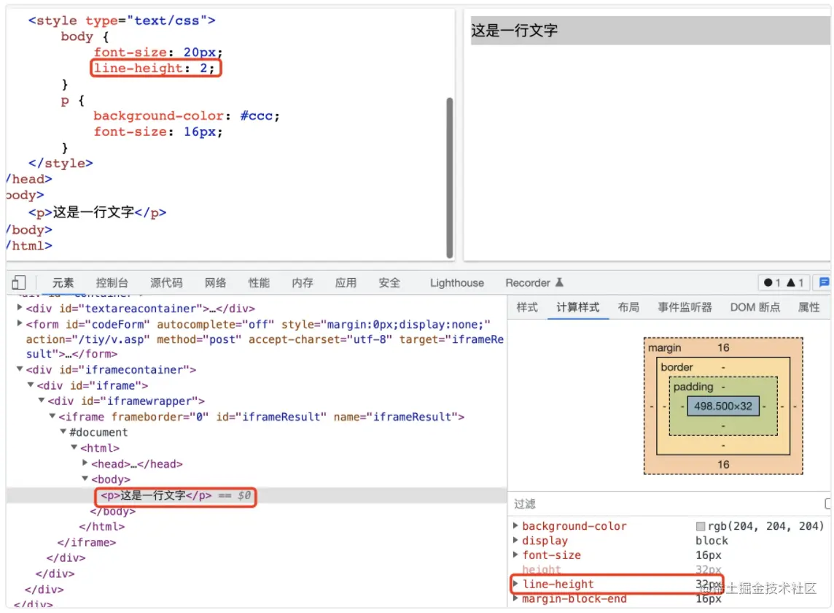Toggle the device toolbar icon
The height and width of the screenshot is (613, 834).
coord(19,283)
